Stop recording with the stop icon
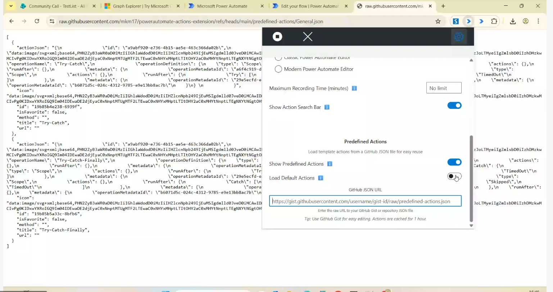 (277, 37)
